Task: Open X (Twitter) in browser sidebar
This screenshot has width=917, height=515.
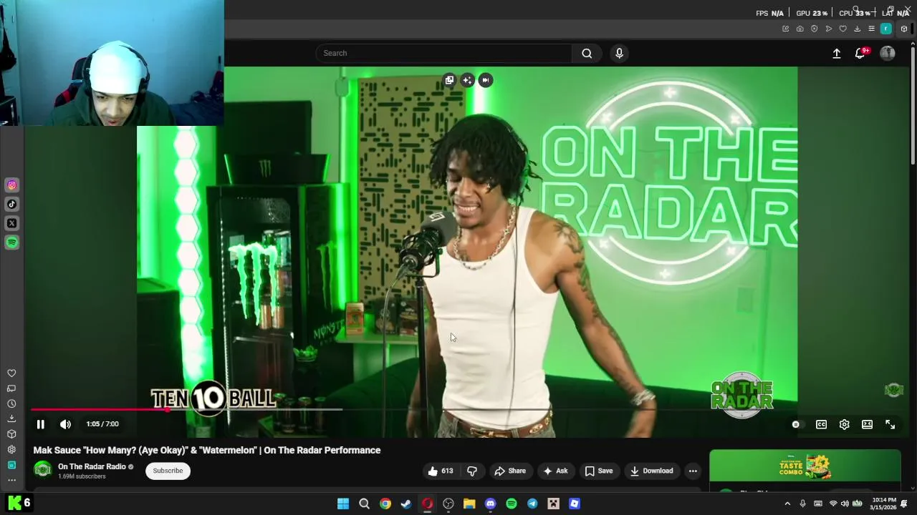Action: pos(11,223)
